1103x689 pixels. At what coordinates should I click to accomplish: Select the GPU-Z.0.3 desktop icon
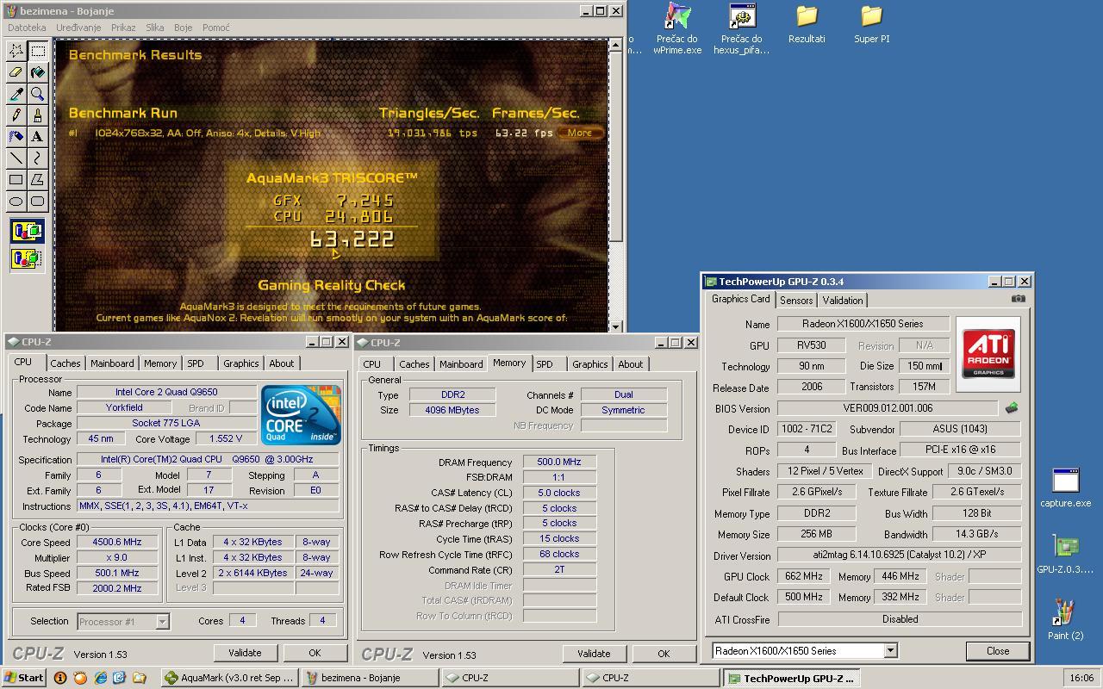[1066, 554]
